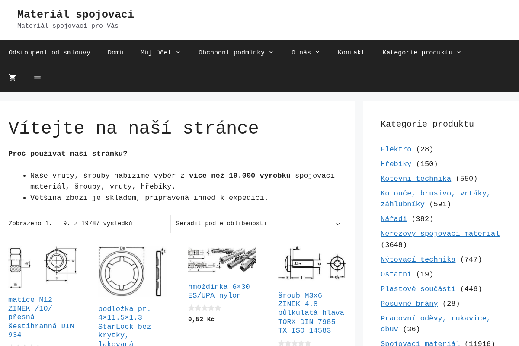This screenshot has height=346, width=519.
Task: Open the Domů menu item
Action: pyautogui.click(x=115, y=53)
